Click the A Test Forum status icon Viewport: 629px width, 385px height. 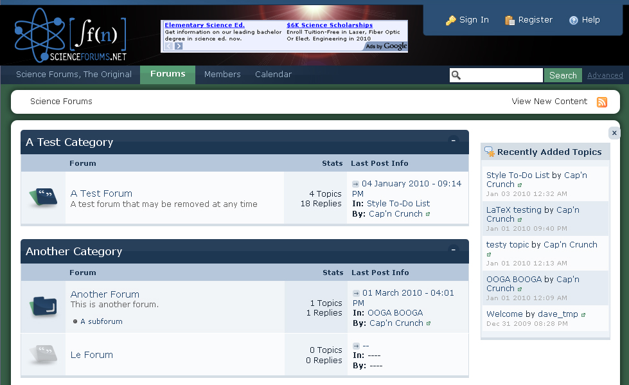43,198
